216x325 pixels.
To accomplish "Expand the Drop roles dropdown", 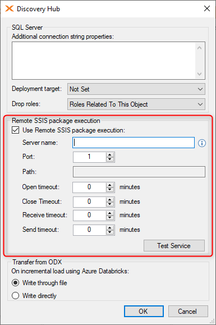I will click(136, 104).
